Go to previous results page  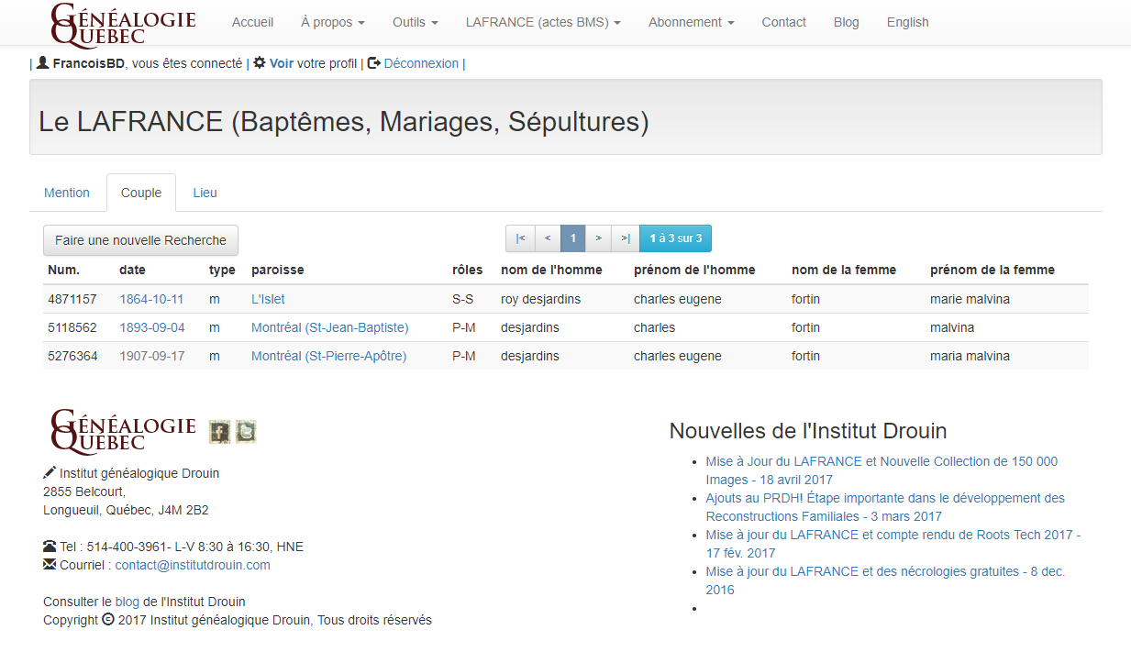point(548,238)
